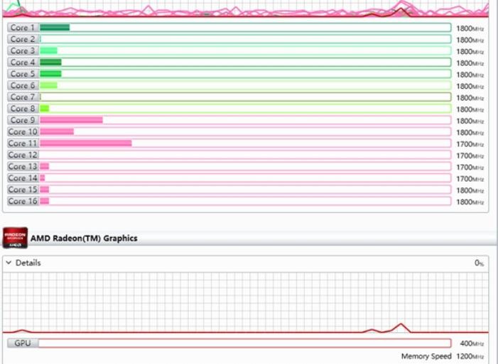Click the CPU usage history graph

click(x=246, y=9)
